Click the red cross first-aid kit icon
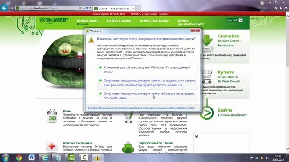289x162 pixels. point(52,147)
